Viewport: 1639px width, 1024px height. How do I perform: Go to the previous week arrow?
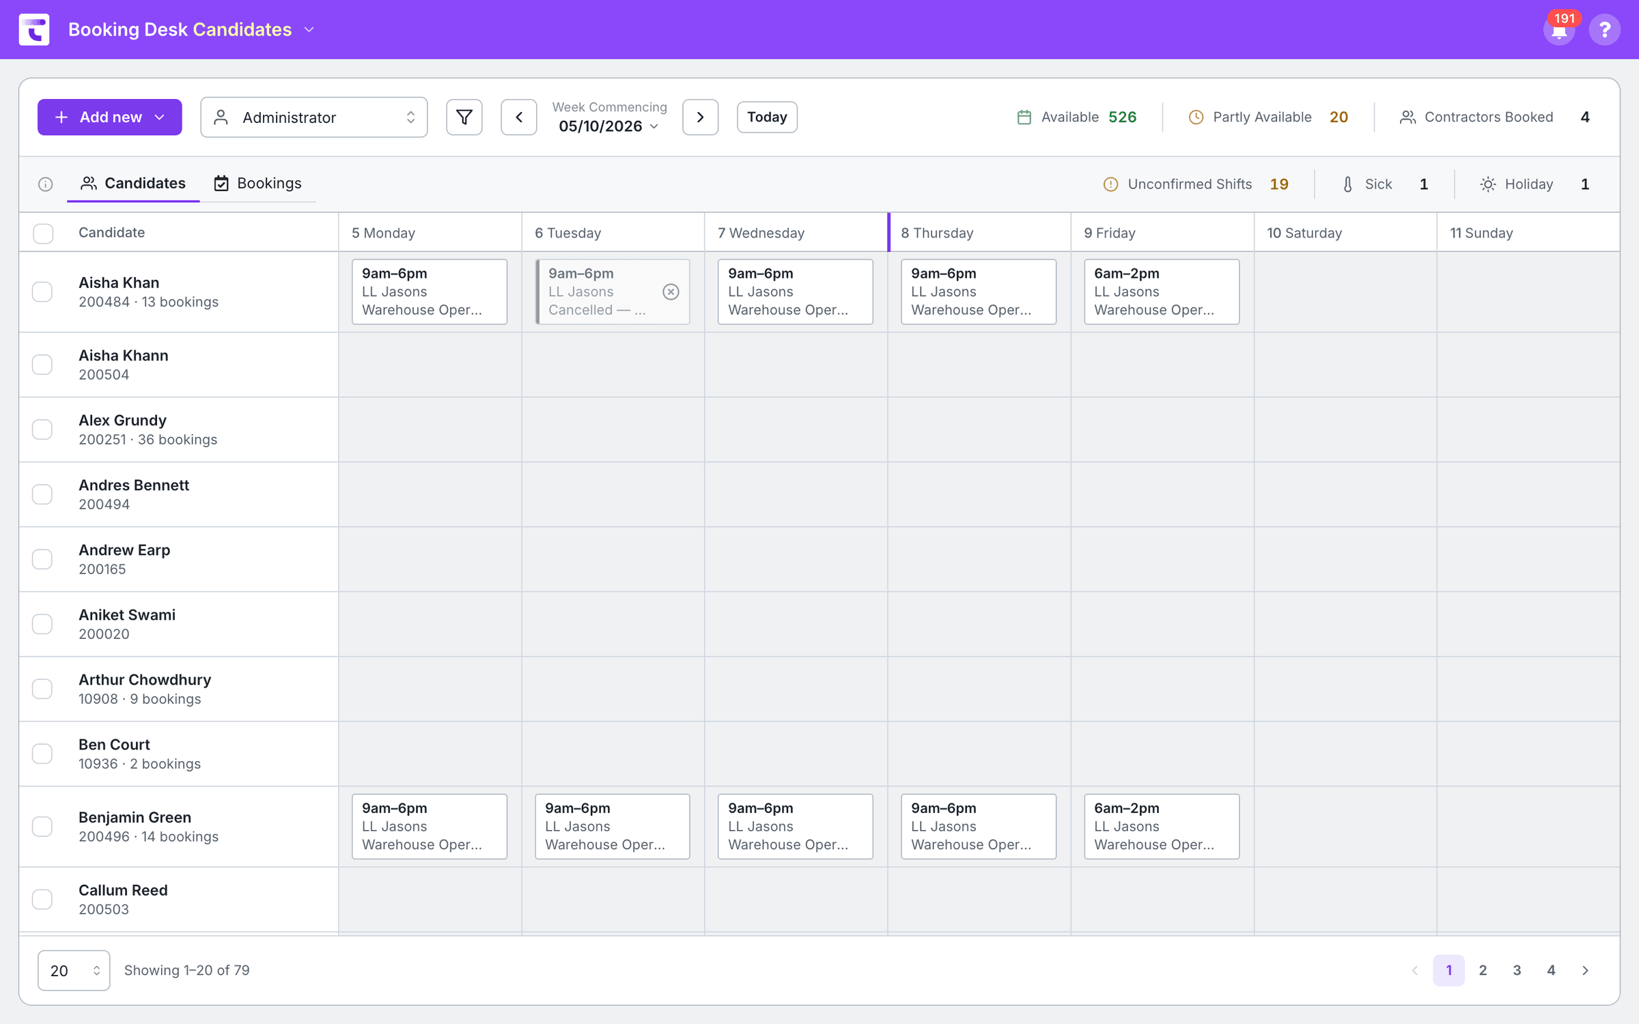[519, 117]
